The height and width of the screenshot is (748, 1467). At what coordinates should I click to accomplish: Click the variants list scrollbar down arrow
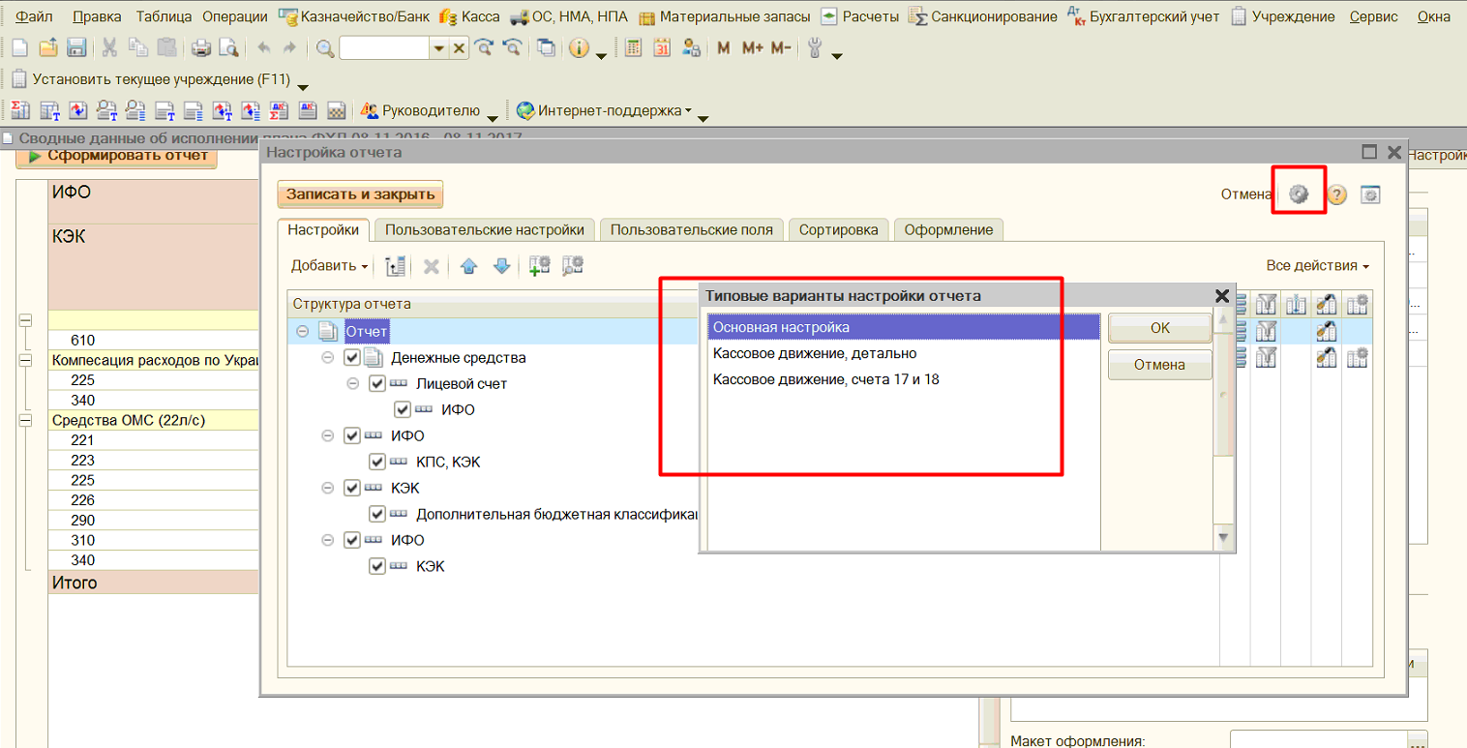click(x=1223, y=537)
